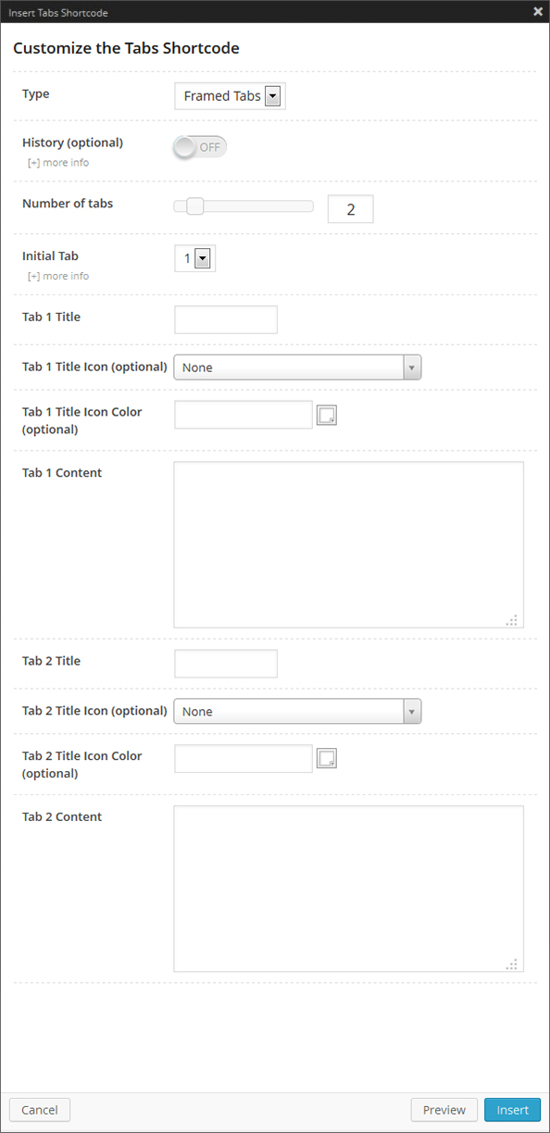Click the Initial Tab dropdown arrow
550x1133 pixels.
point(202,258)
